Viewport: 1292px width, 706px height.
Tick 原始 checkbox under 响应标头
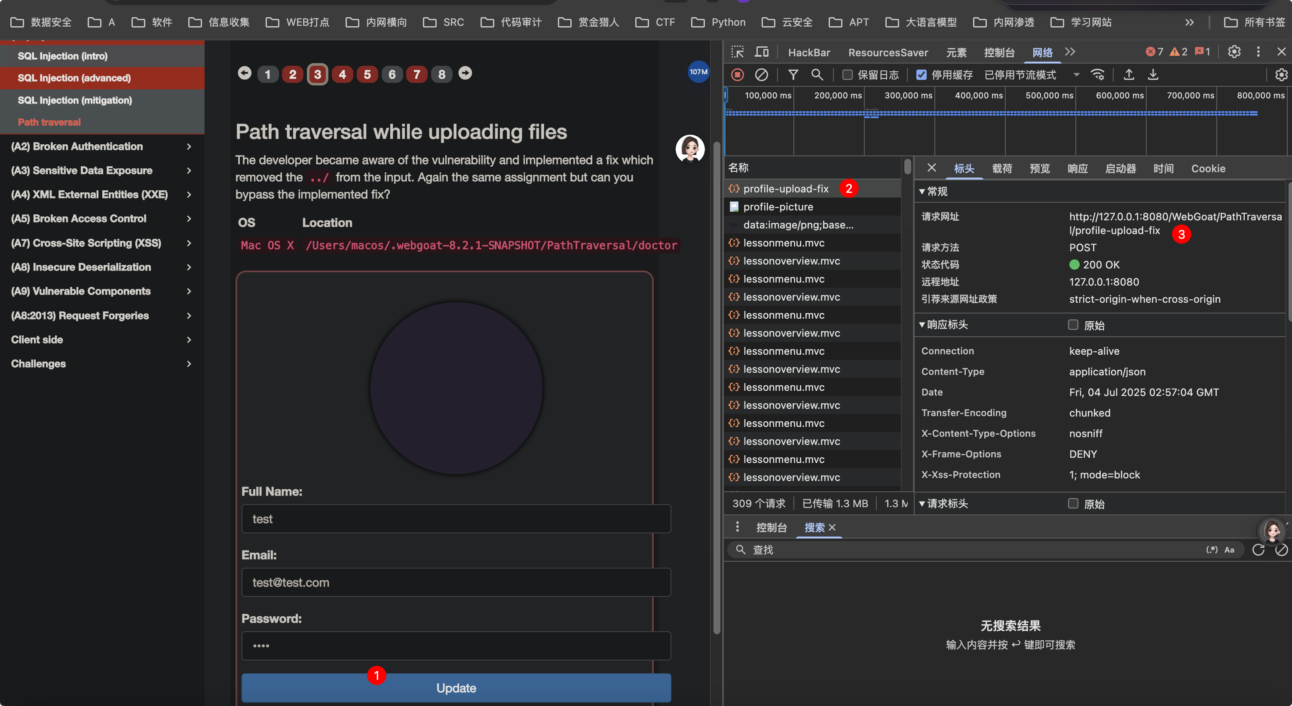click(1073, 325)
